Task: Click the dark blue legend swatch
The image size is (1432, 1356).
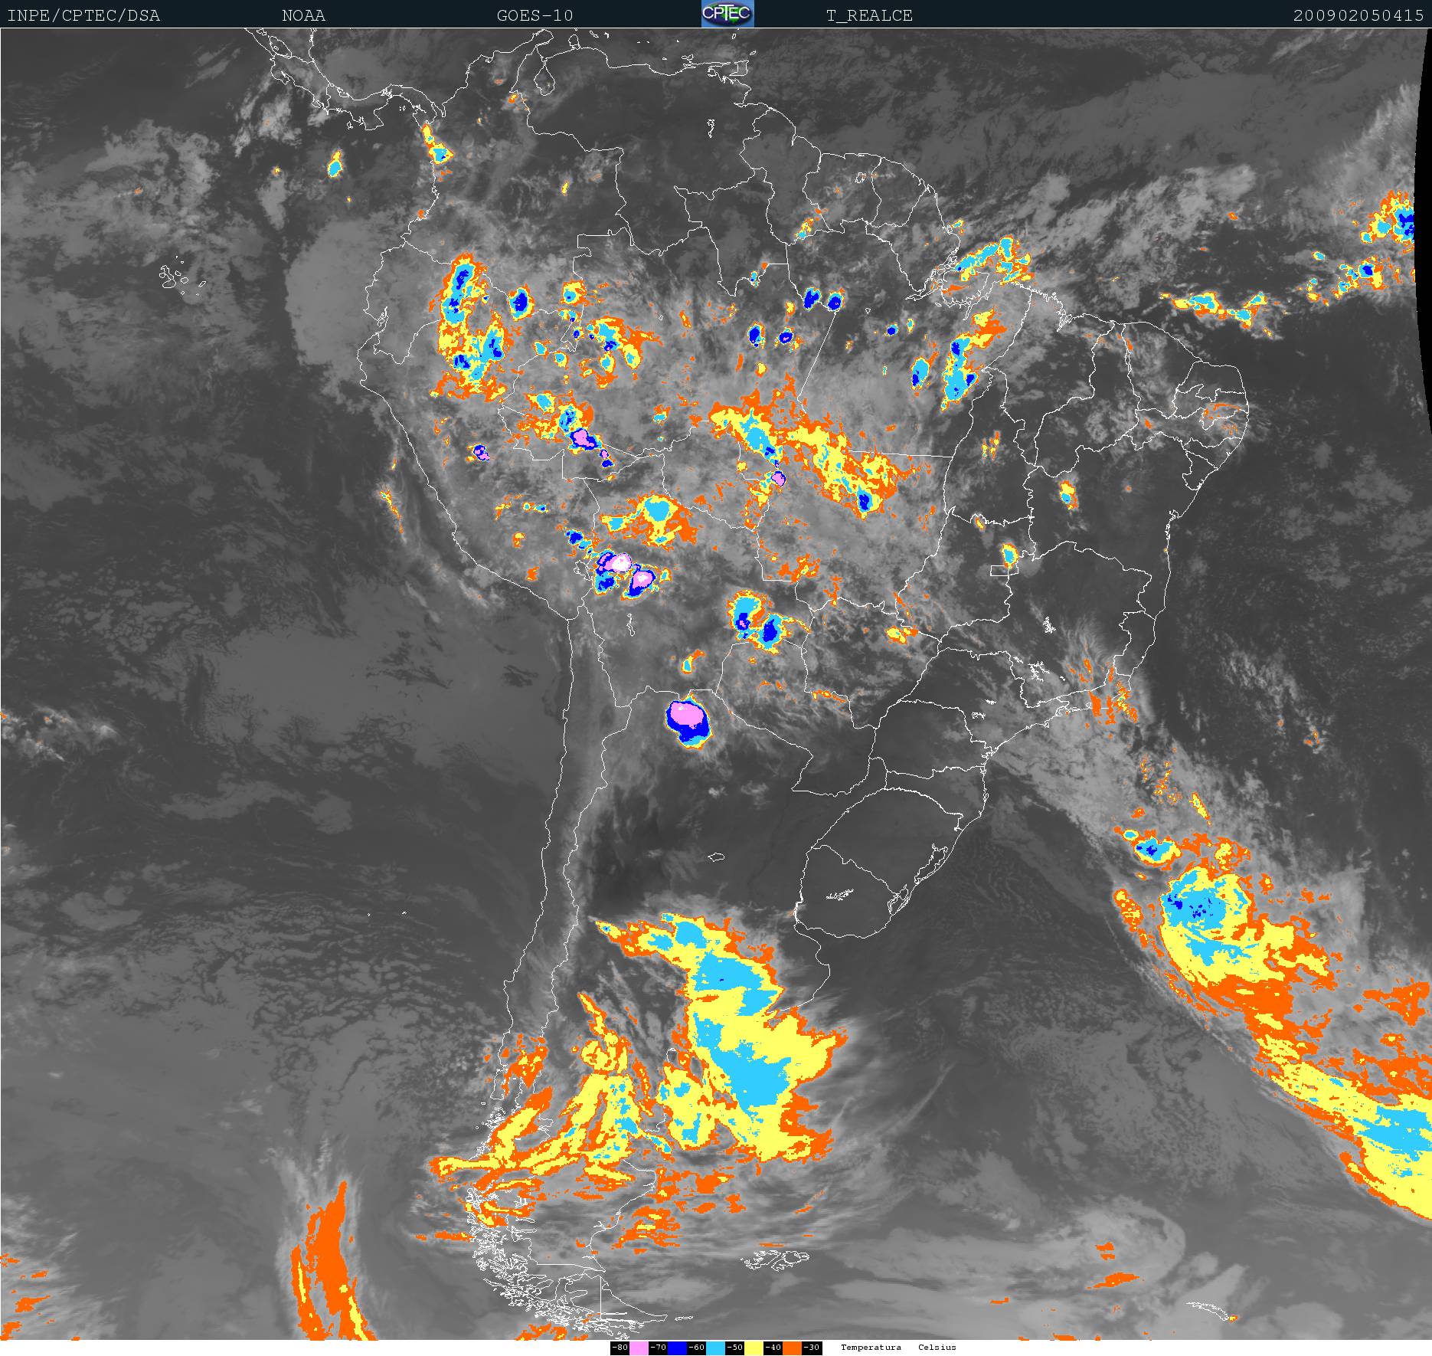Action: pos(677,1348)
